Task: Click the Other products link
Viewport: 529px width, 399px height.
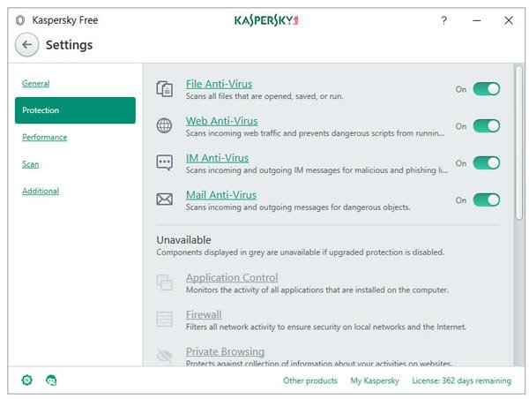Action: (x=310, y=380)
